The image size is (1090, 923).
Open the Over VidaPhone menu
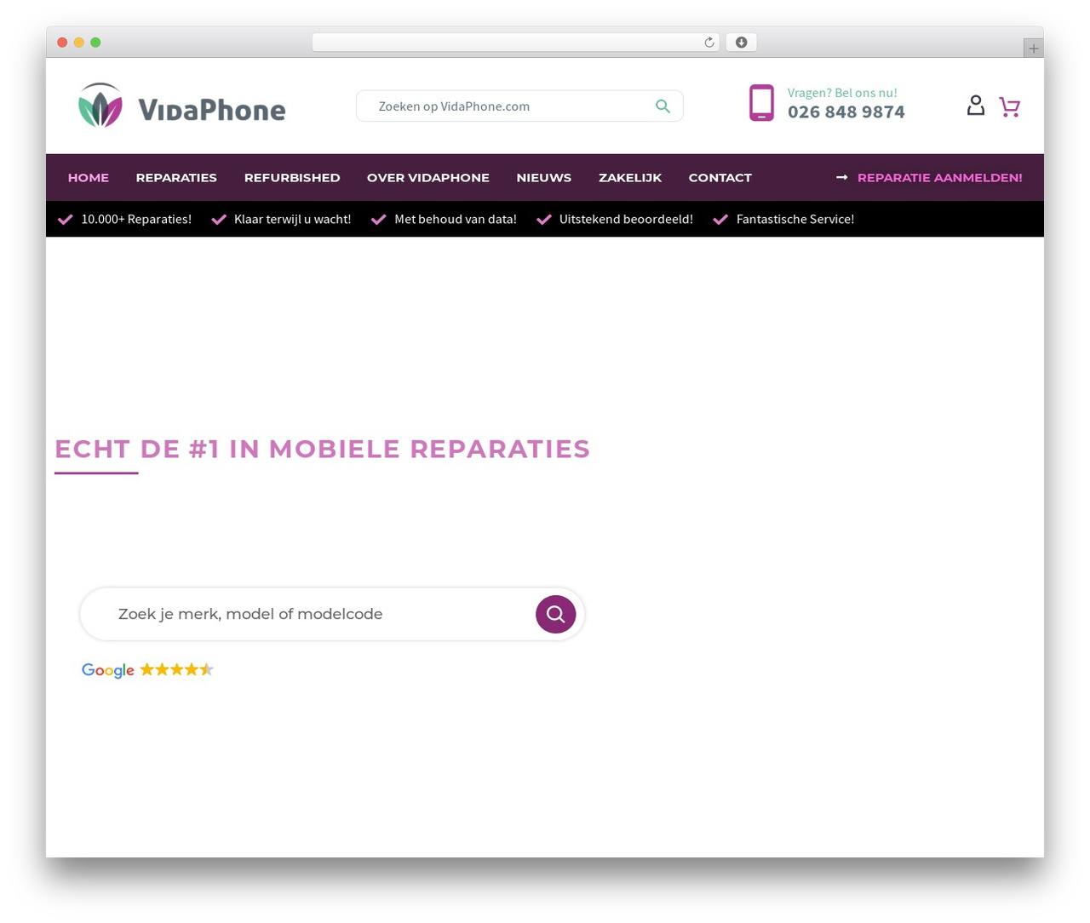(x=428, y=178)
